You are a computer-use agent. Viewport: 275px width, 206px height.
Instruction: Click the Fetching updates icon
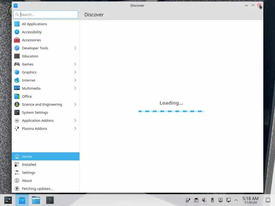17,189
